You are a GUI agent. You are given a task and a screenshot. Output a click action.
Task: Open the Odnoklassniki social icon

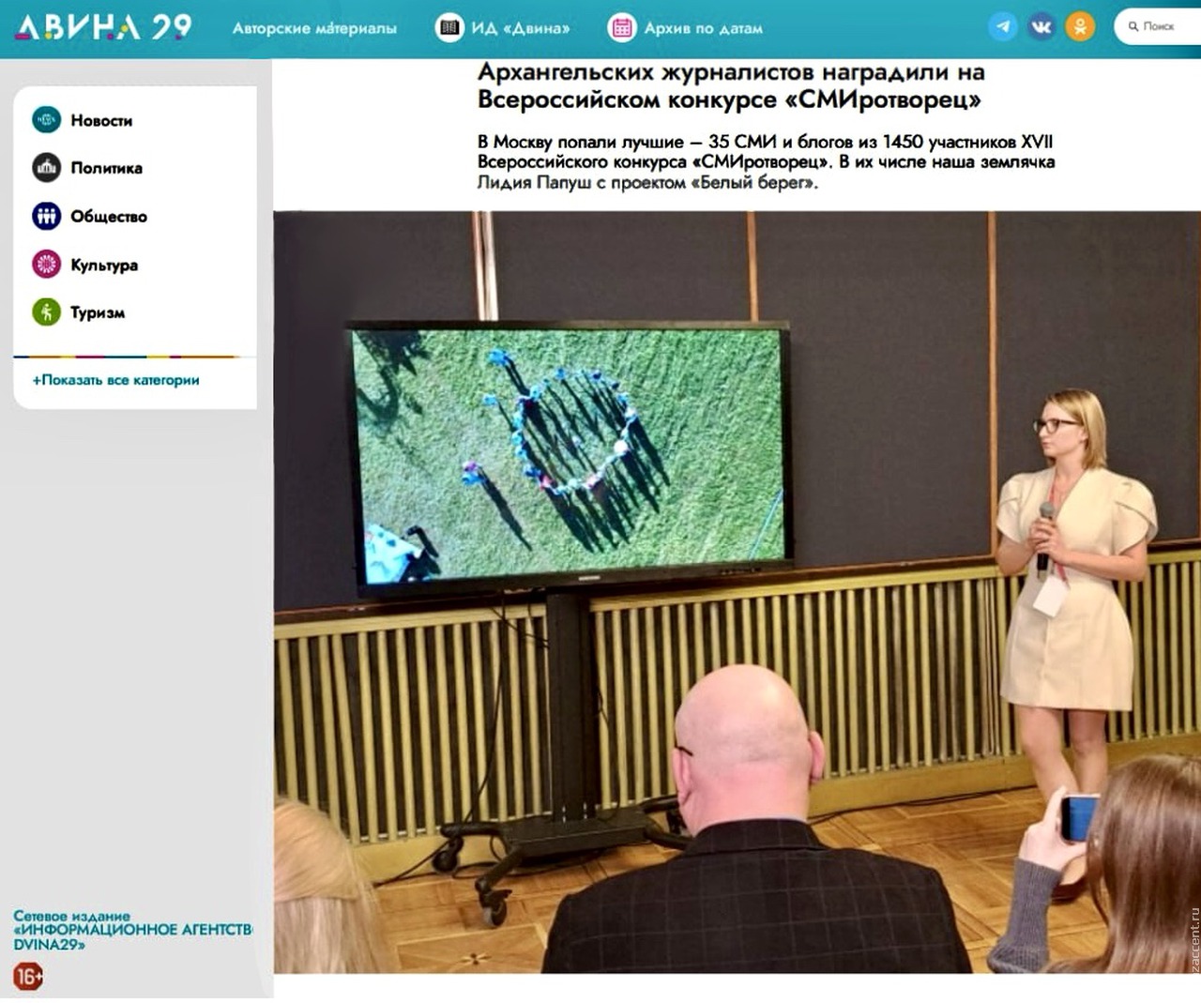pyautogui.click(x=1080, y=27)
